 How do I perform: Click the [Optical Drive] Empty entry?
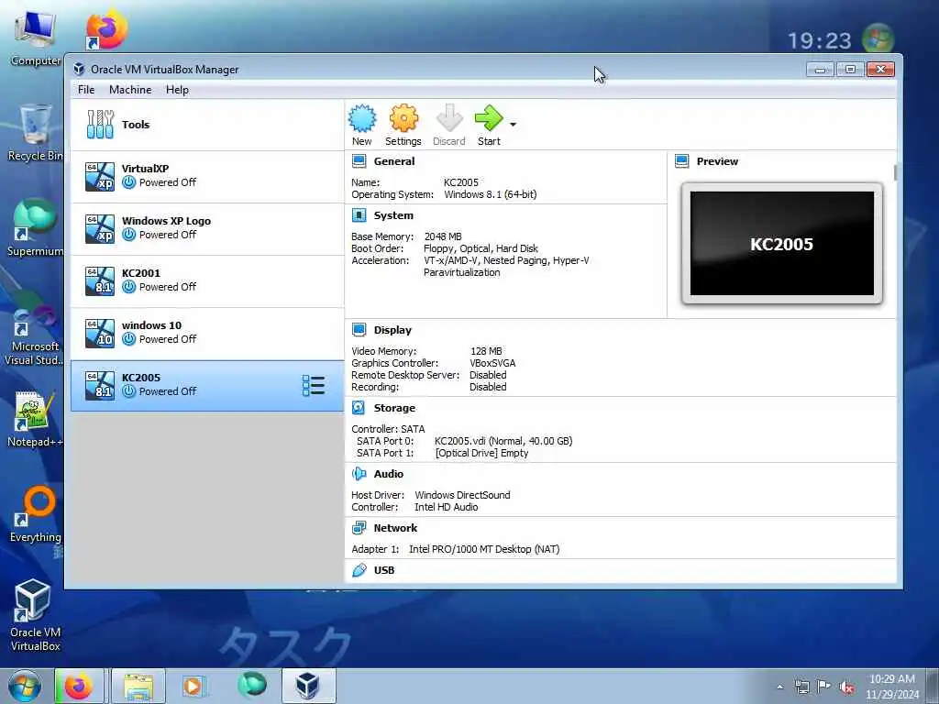481,453
